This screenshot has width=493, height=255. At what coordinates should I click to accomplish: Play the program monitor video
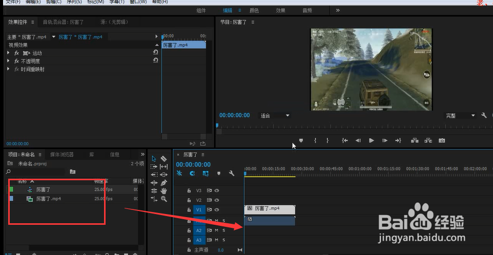click(x=372, y=141)
